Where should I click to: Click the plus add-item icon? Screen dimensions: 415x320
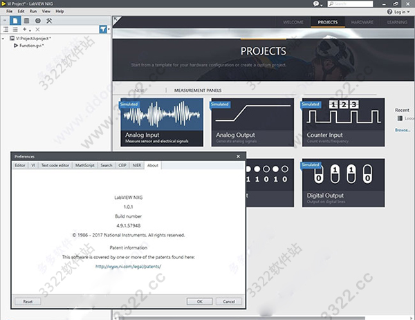click(25, 29)
